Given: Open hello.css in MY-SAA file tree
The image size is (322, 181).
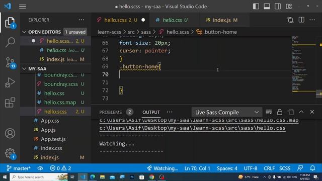Looking at the screenshot, I should pyautogui.click(x=56, y=93).
